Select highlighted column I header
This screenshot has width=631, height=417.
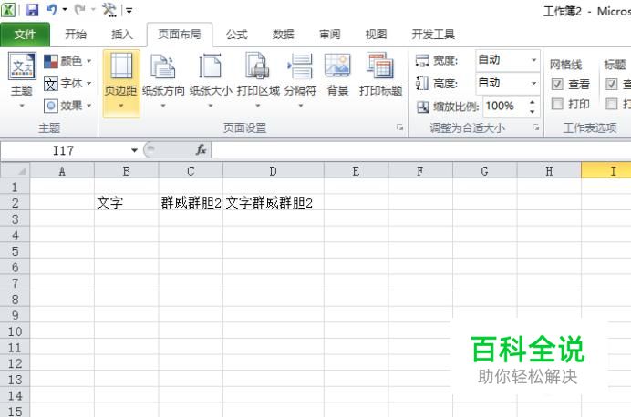point(606,171)
